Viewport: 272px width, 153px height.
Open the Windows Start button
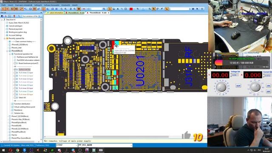tap(3, 150)
